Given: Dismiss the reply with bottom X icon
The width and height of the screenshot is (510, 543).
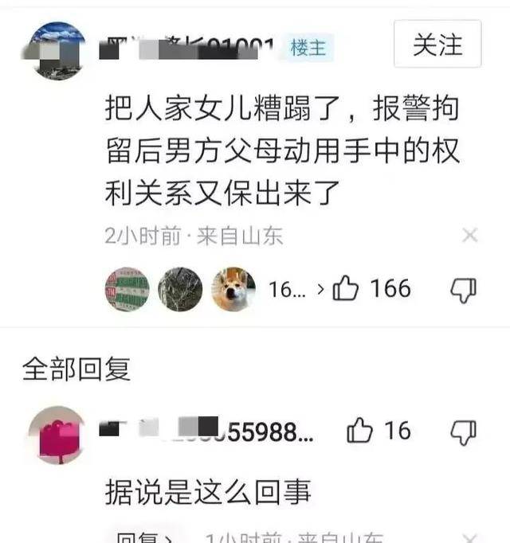Looking at the screenshot, I should [470, 539].
